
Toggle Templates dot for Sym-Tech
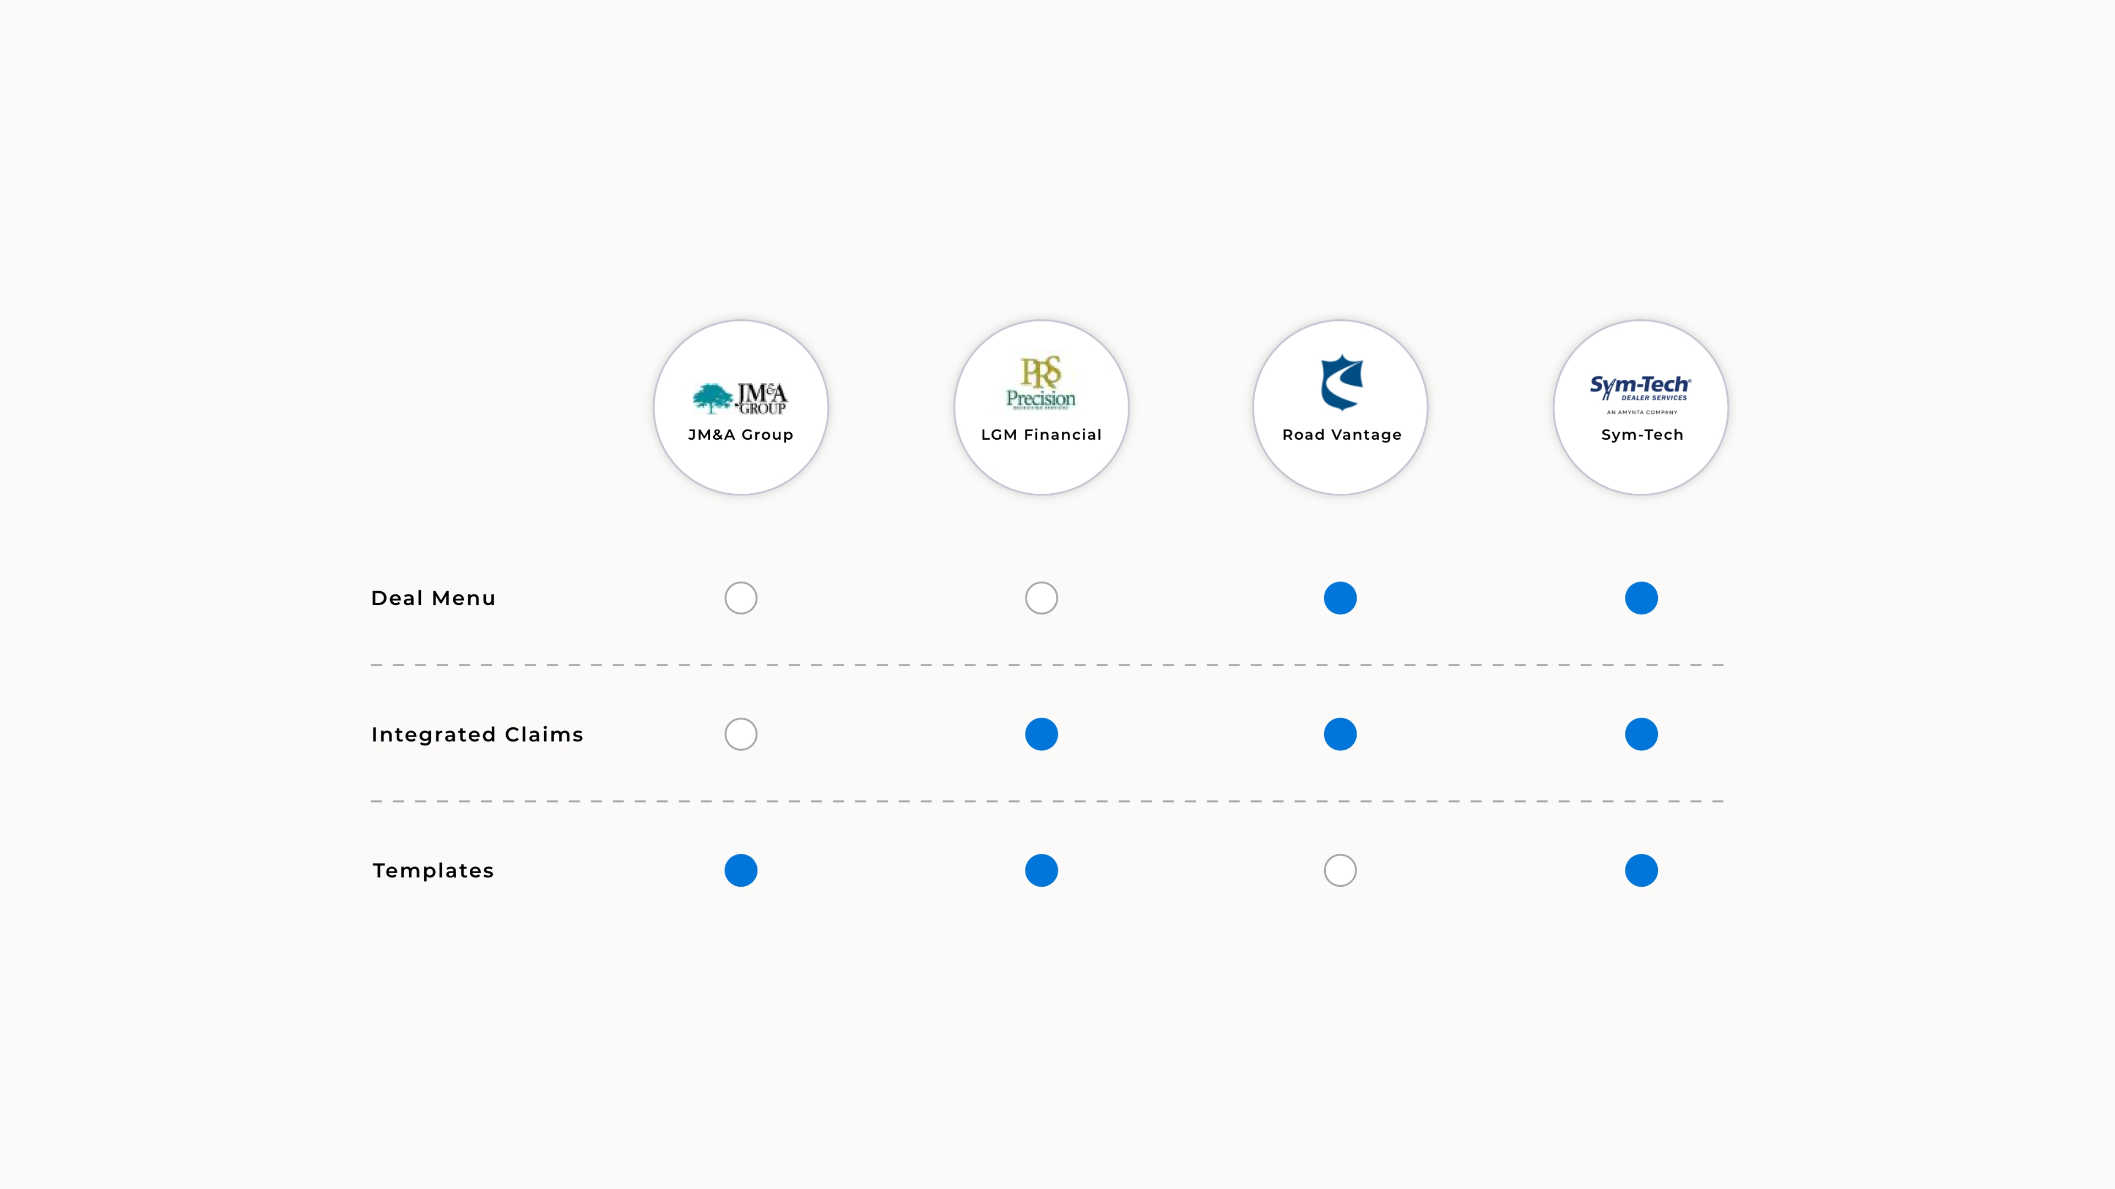1641,871
